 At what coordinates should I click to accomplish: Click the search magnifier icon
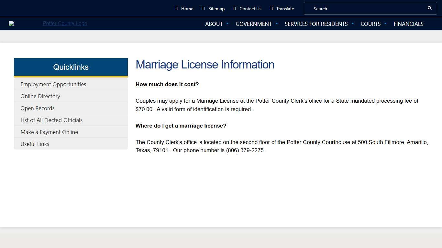[430, 8]
